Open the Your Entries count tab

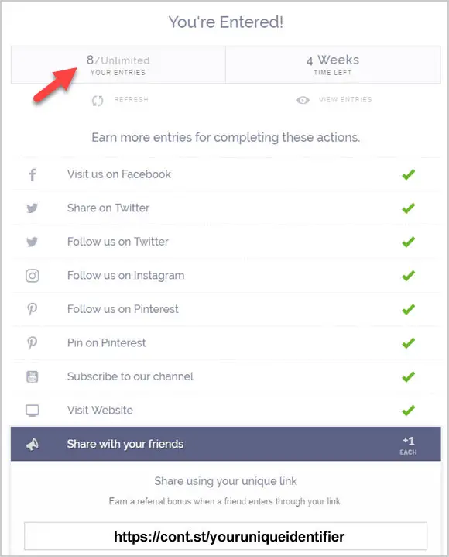coord(118,64)
